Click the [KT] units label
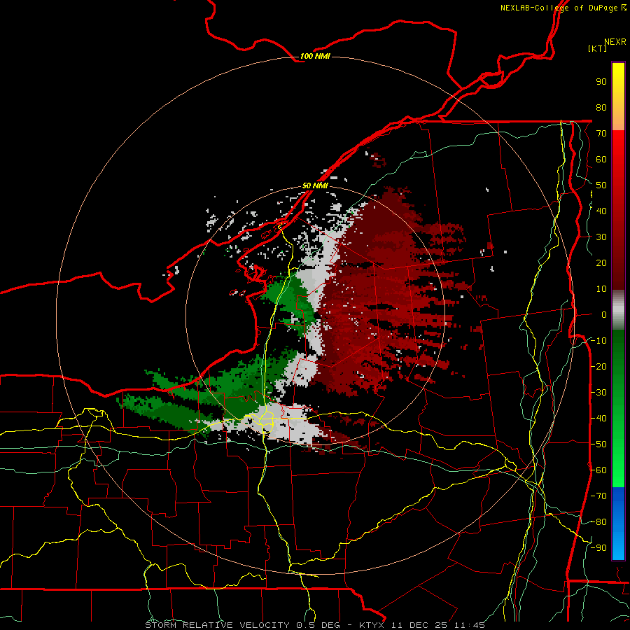The image size is (630, 630). point(598,48)
